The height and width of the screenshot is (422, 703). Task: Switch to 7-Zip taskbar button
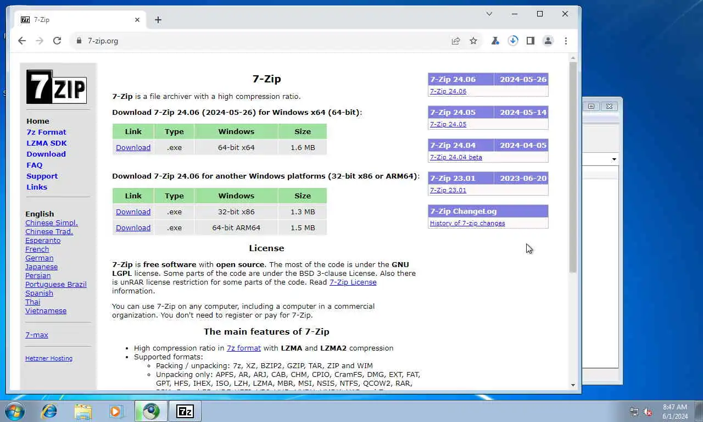click(x=185, y=411)
